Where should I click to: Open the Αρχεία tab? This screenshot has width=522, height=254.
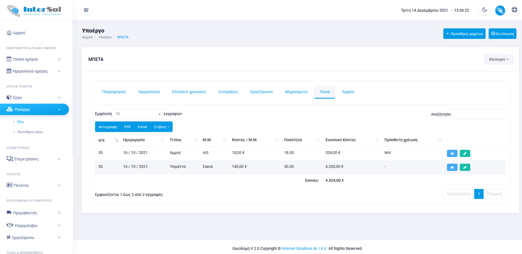point(348,92)
